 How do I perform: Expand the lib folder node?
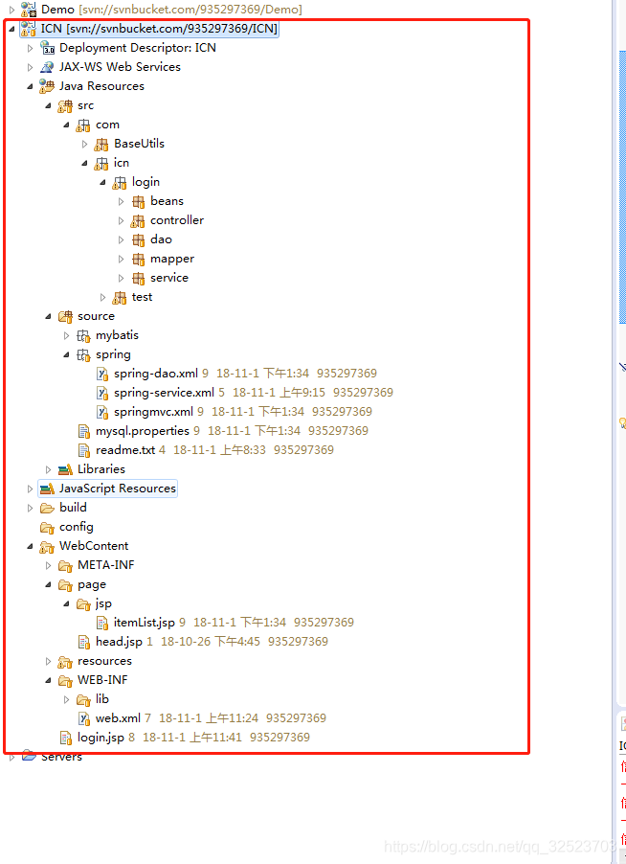pos(67,700)
